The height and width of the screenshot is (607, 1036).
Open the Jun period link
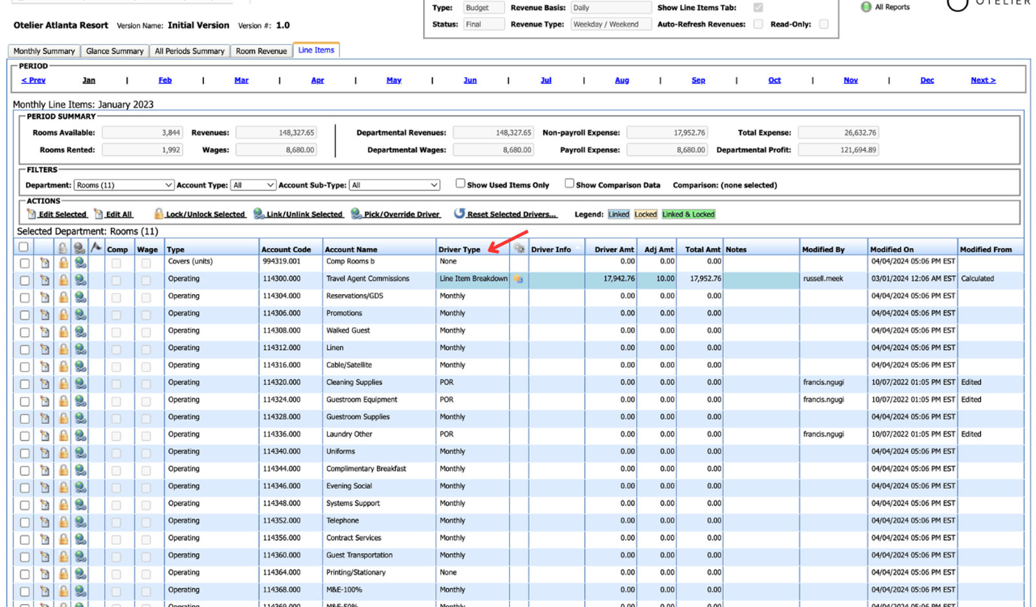pyautogui.click(x=470, y=80)
